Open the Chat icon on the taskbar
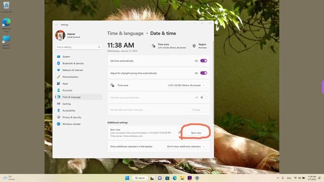 point(160,178)
